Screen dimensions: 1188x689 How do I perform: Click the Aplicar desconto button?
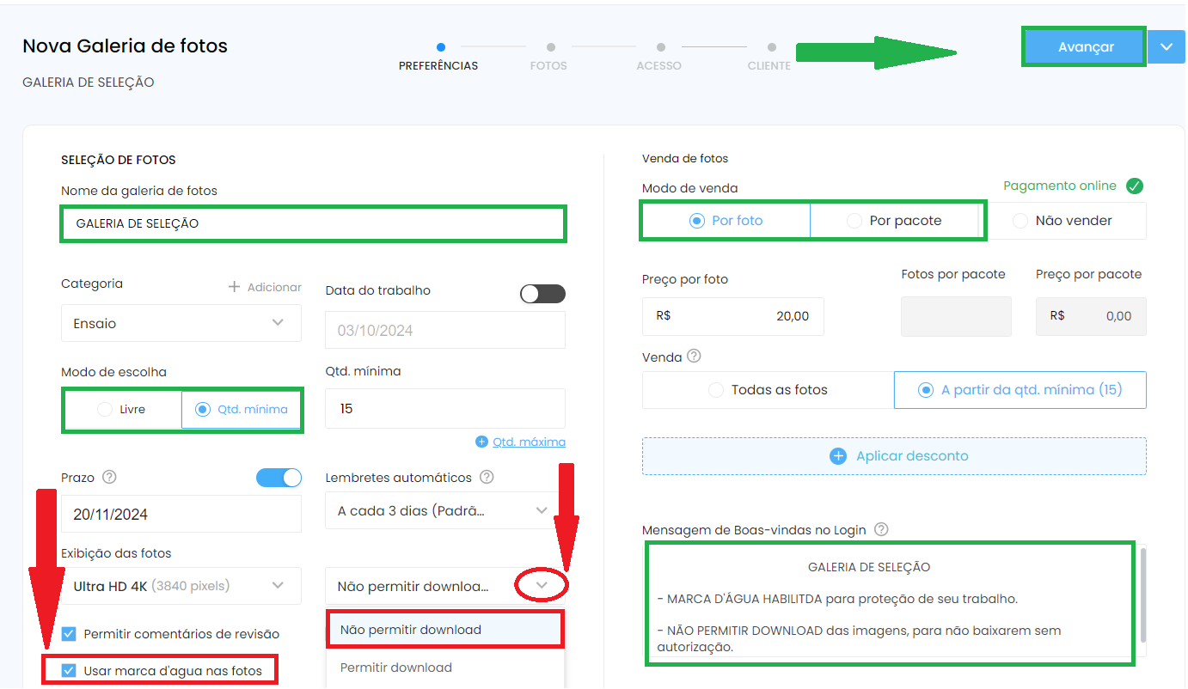click(x=894, y=456)
